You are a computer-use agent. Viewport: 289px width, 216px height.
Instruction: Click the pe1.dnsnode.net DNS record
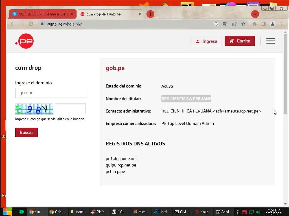(x=121, y=159)
